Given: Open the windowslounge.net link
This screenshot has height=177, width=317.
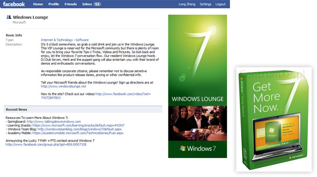Looking at the screenshot, I should (x=63, y=86).
